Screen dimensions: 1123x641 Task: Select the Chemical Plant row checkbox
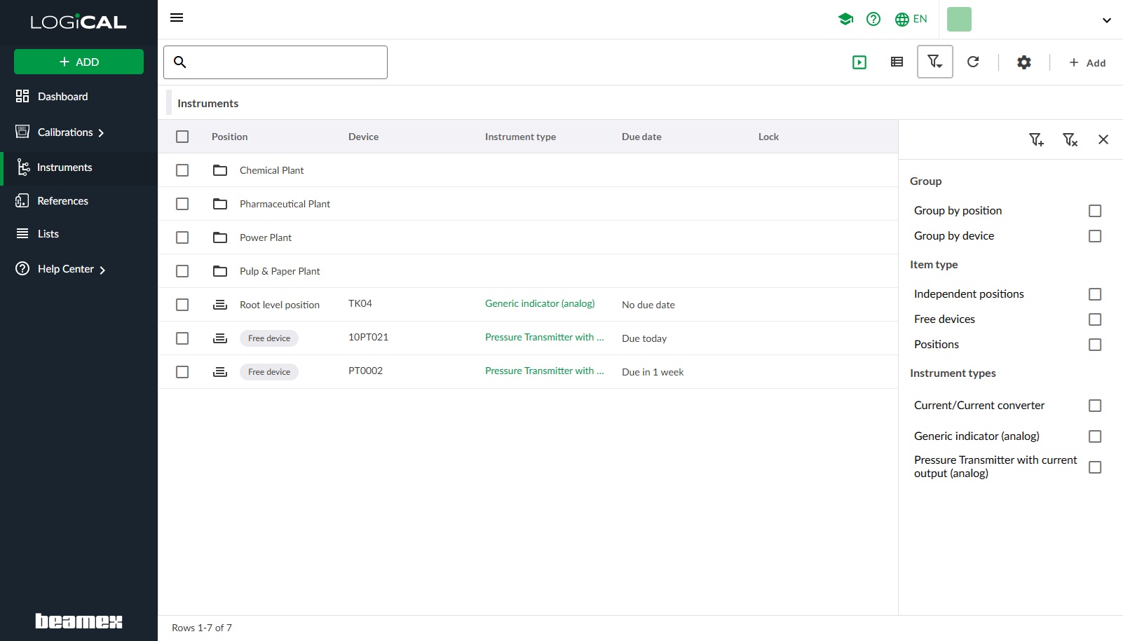[182, 170]
